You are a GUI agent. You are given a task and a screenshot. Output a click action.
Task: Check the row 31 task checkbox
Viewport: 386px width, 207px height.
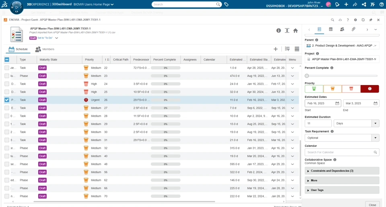click(x=7, y=140)
